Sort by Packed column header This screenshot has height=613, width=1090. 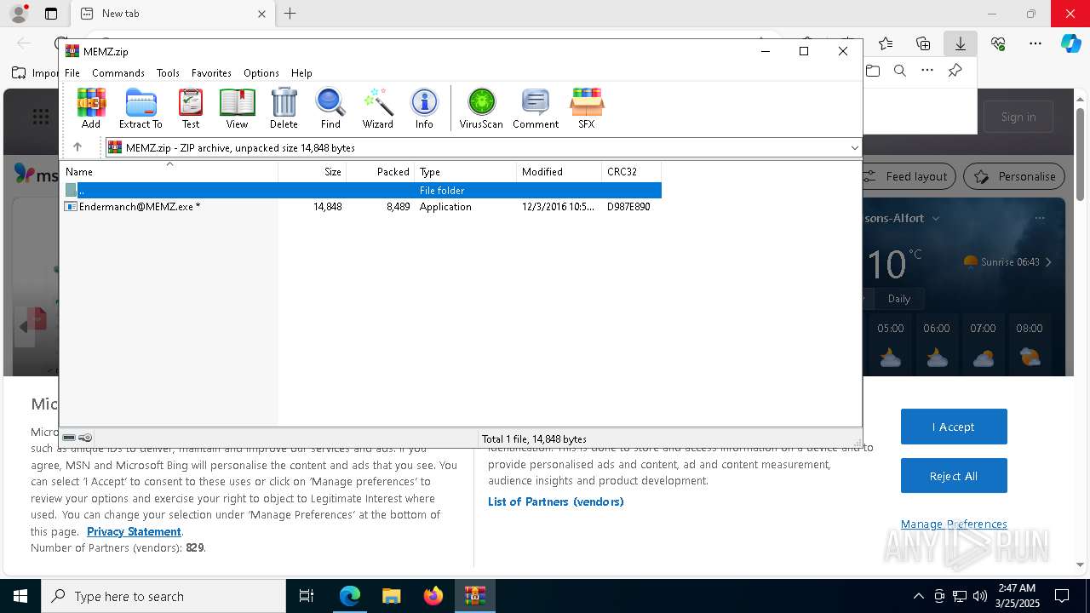381,171
